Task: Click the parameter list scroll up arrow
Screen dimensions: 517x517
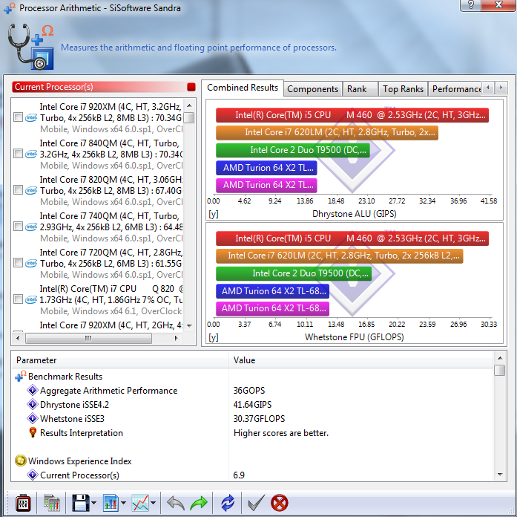Action: click(x=500, y=358)
